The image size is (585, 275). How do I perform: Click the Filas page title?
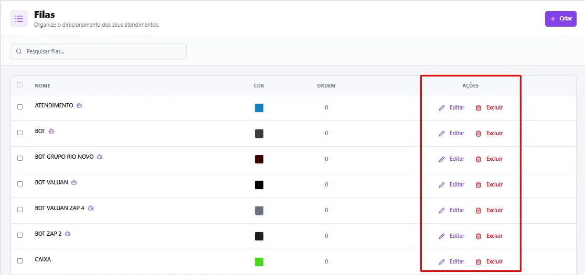coord(45,15)
